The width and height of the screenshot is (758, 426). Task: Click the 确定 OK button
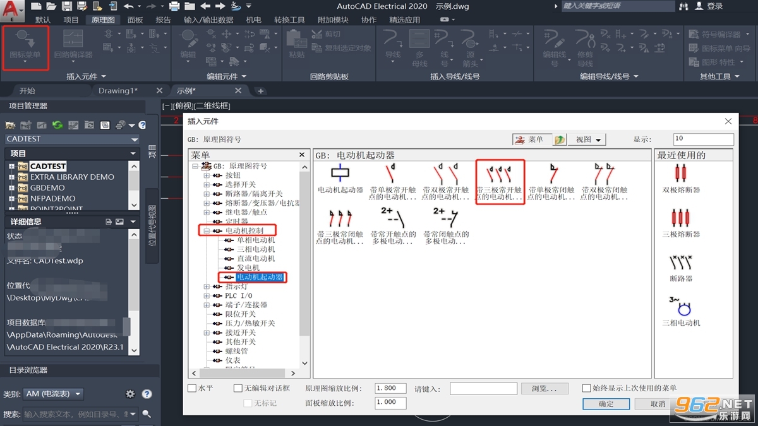(x=606, y=403)
